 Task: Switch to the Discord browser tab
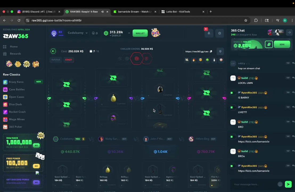click(x=39, y=12)
